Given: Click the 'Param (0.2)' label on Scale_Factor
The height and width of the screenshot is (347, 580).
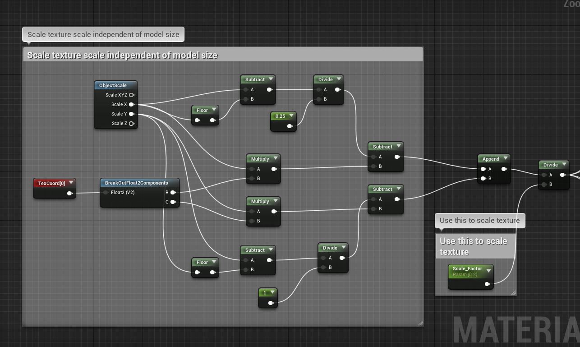Looking at the screenshot, I should point(465,274).
